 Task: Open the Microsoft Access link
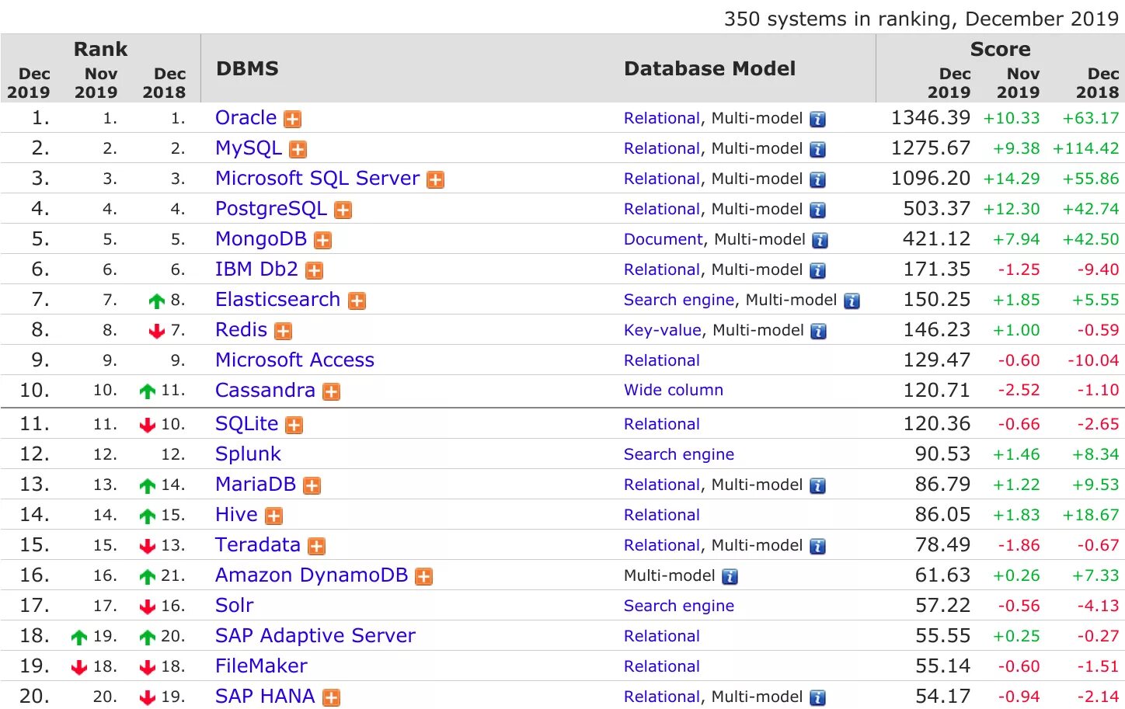tap(295, 360)
